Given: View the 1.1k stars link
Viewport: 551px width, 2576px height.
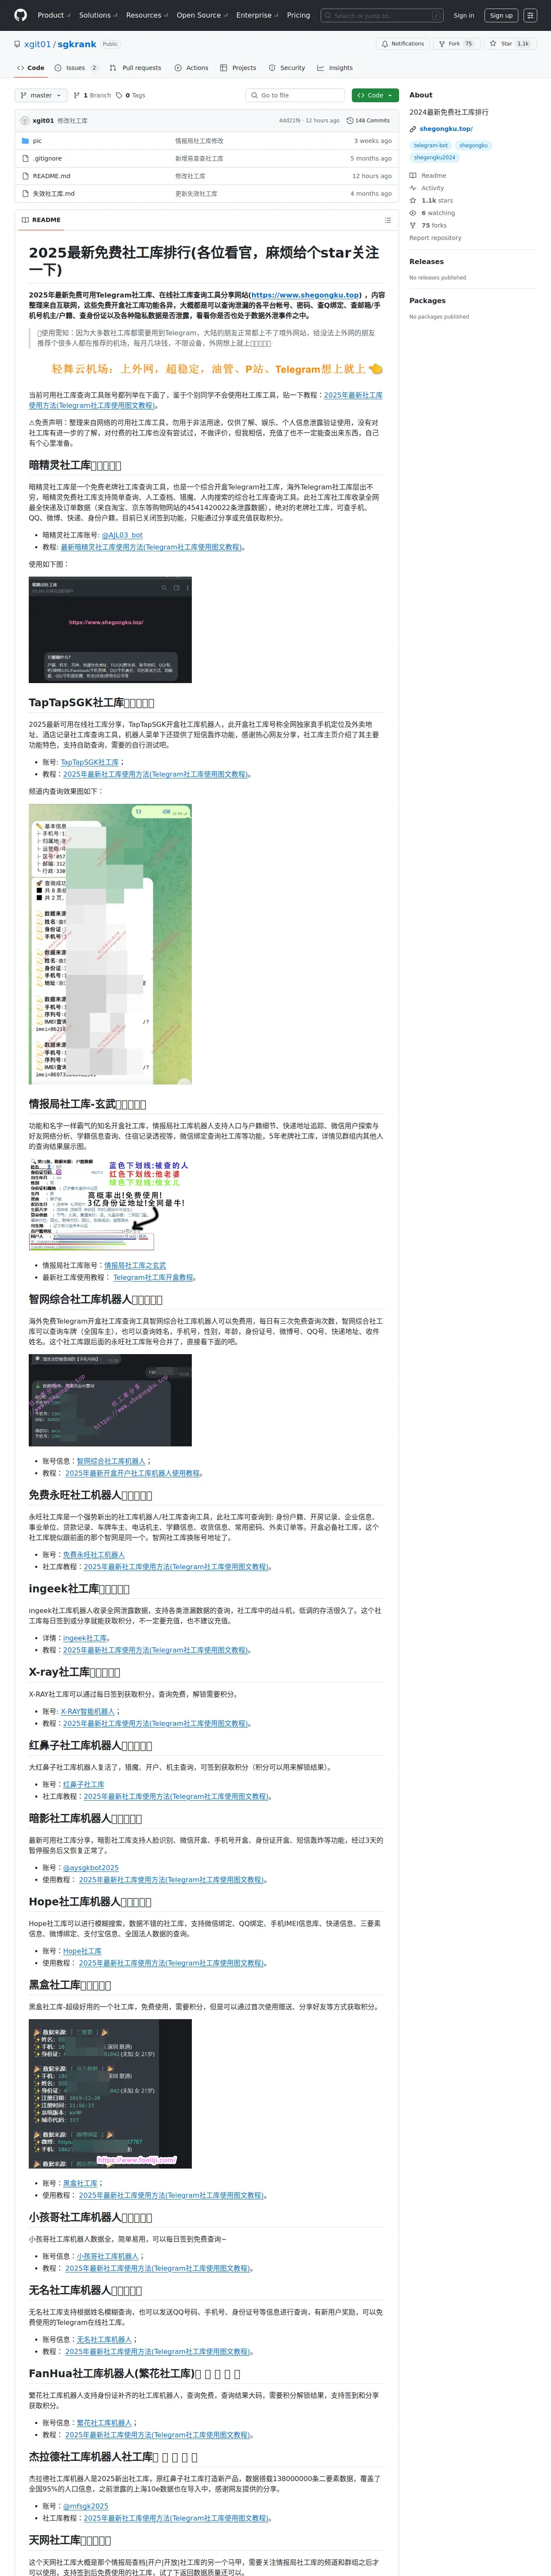Looking at the screenshot, I should [431, 200].
